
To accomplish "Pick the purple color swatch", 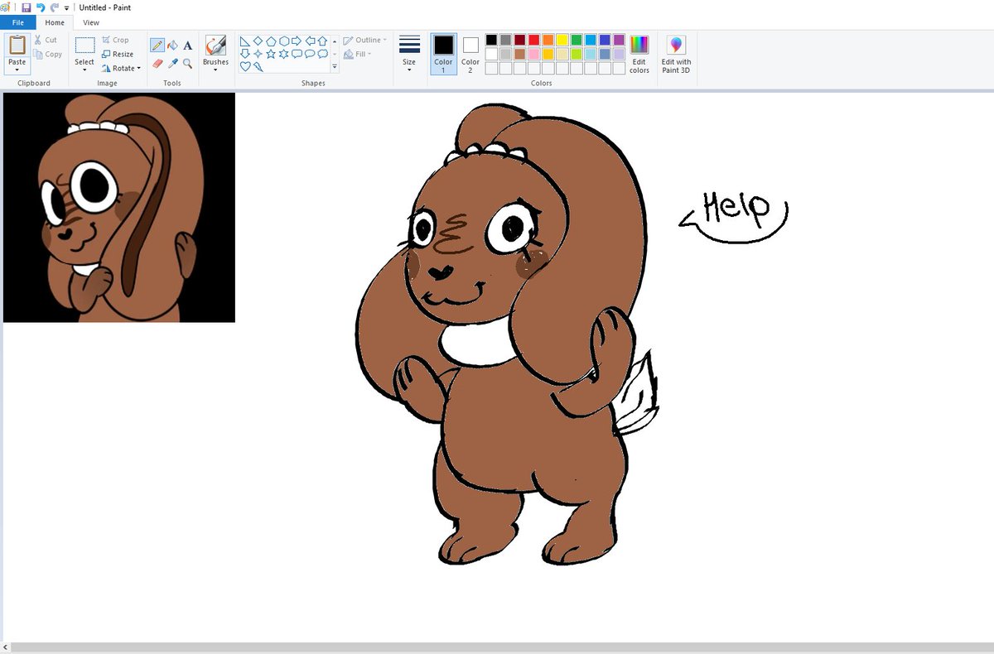I will (x=619, y=40).
